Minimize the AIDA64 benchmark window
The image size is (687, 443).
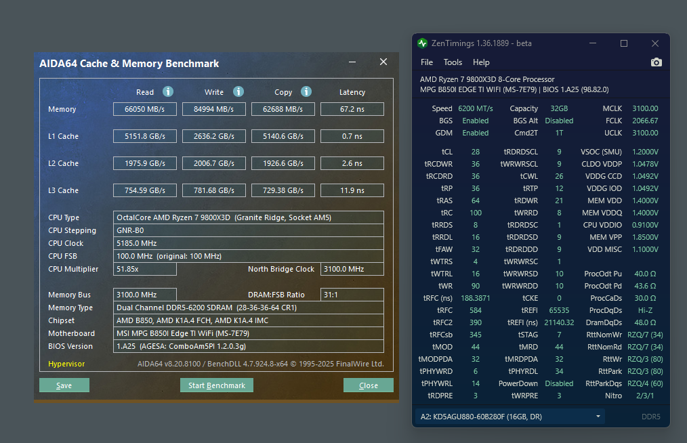point(353,62)
